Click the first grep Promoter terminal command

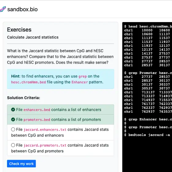click(148, 73)
